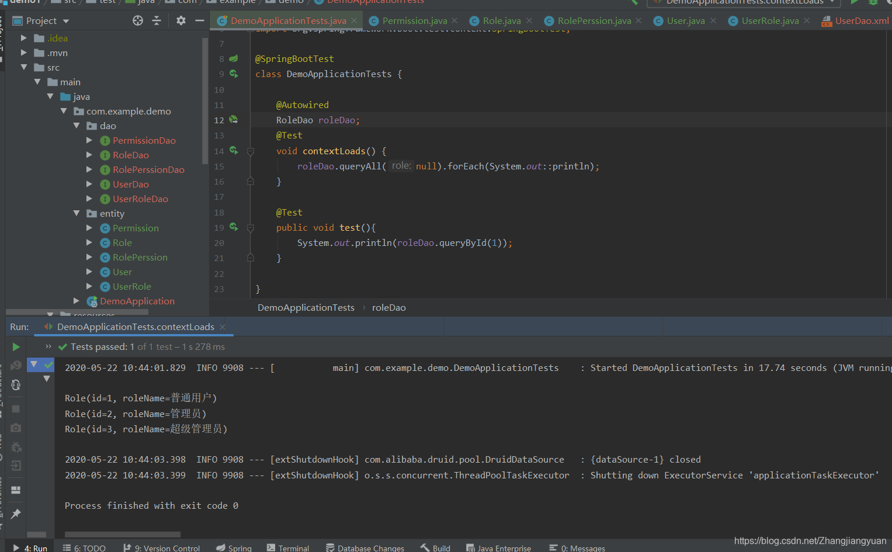The width and height of the screenshot is (892, 552).
Task: Hide the Project panel with minus icon
Action: pyautogui.click(x=199, y=20)
